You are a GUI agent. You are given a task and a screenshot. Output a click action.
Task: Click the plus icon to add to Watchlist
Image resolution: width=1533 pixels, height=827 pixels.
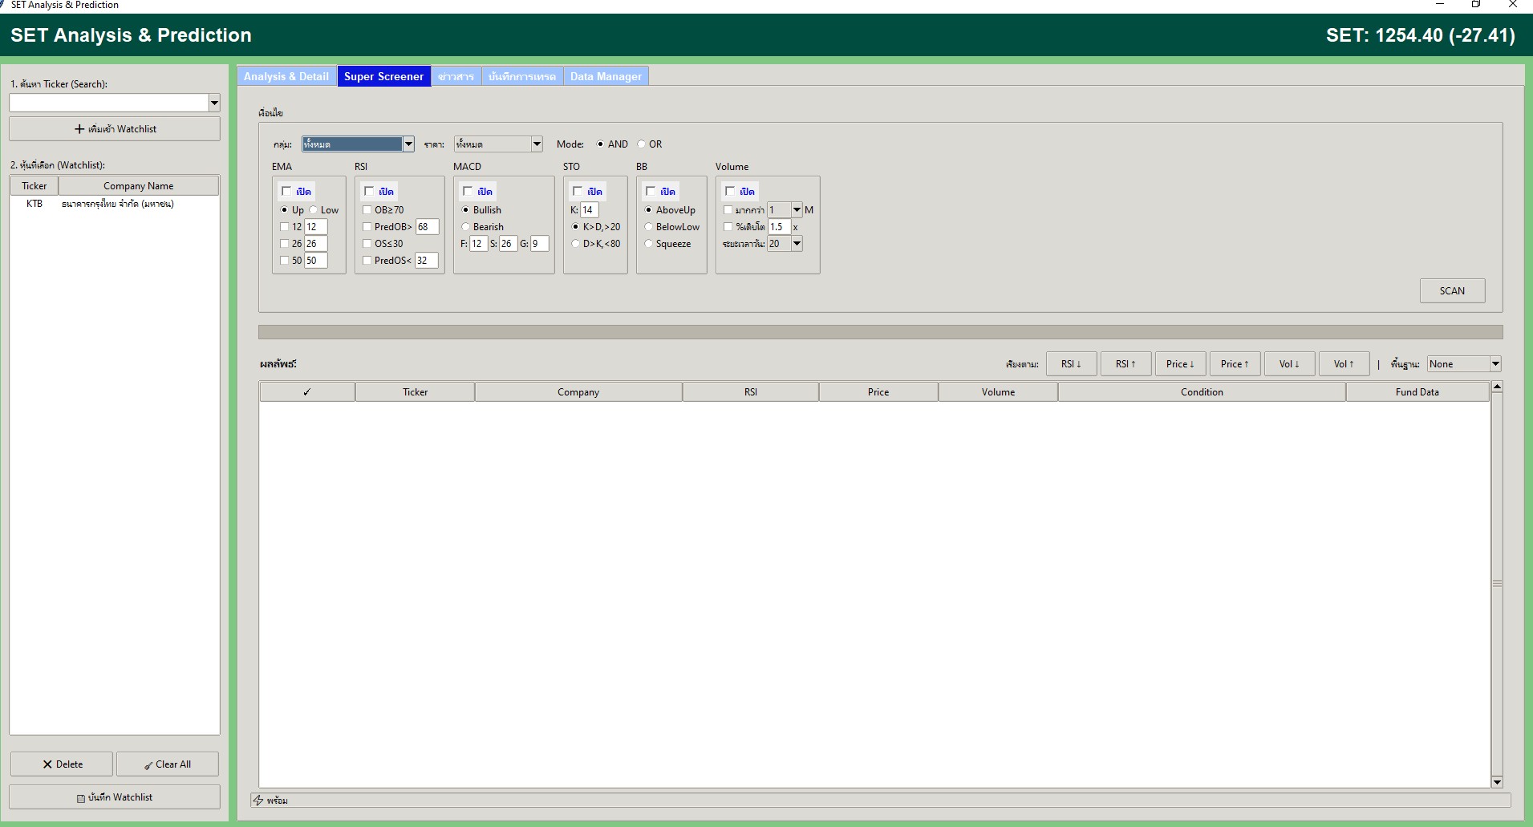(x=79, y=129)
